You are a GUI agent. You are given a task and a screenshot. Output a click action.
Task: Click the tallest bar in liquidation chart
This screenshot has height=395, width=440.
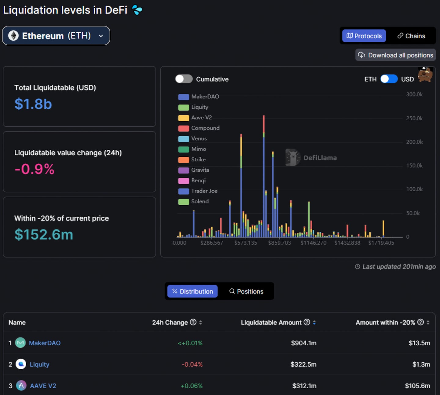(264, 176)
